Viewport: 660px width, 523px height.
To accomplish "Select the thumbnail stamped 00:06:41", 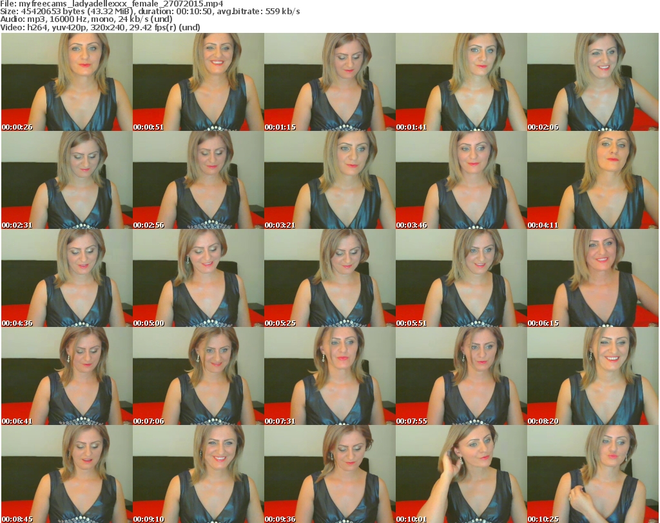I will [67, 376].
